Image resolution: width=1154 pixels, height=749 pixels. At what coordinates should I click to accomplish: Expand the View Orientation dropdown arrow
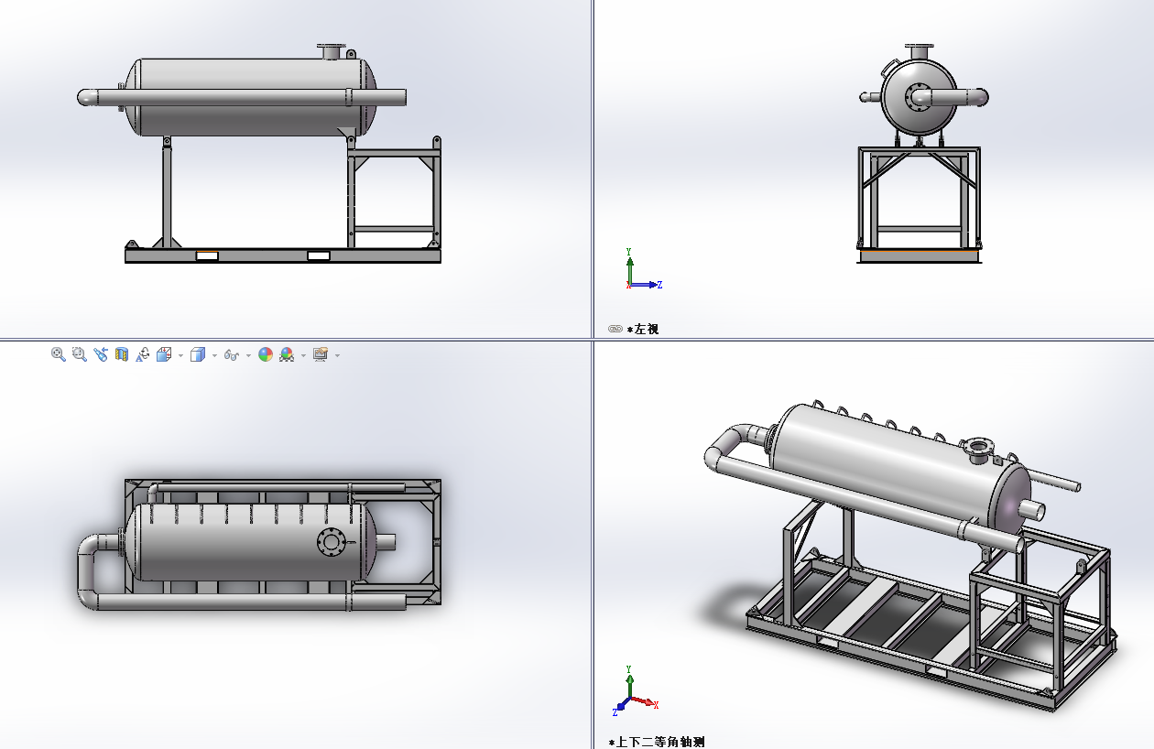click(180, 355)
